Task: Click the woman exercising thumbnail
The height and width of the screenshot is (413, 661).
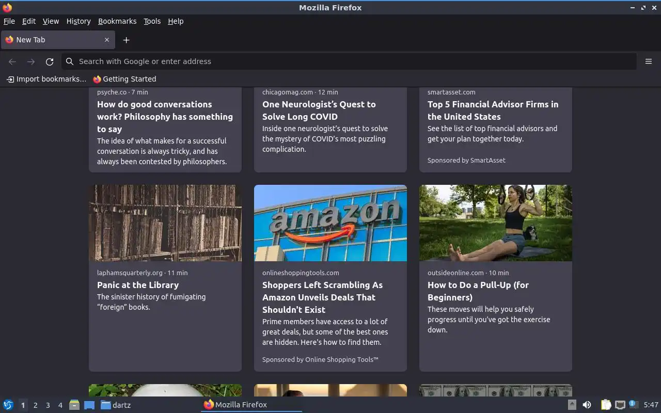Action: (496, 223)
